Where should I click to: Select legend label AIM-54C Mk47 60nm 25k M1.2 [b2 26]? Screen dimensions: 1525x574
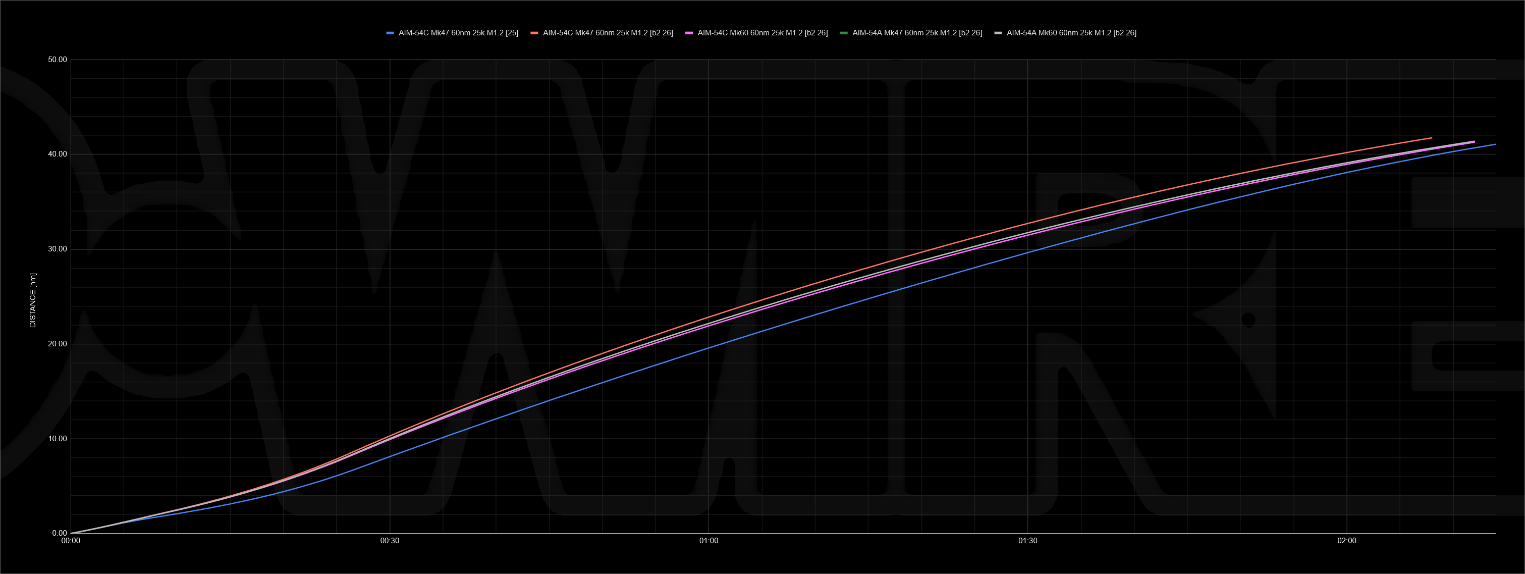pos(608,33)
